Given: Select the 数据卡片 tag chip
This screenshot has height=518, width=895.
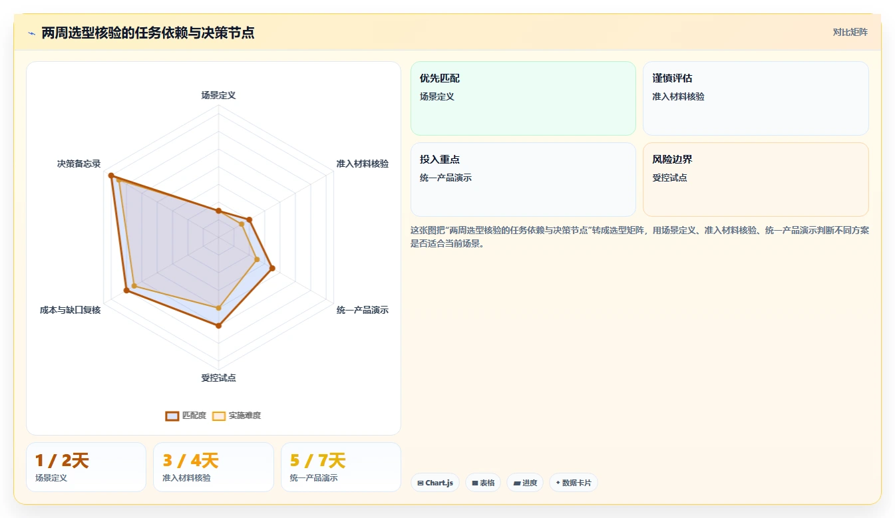Looking at the screenshot, I should click(x=574, y=483).
